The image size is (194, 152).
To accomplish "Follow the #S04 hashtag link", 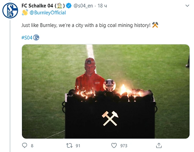I will (27, 38).
